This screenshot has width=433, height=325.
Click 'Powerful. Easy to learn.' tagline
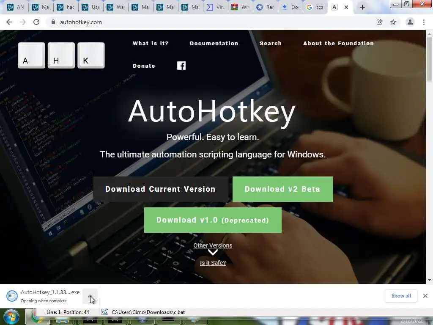coord(213,137)
